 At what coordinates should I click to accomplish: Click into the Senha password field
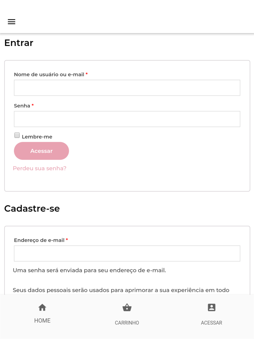127,119
